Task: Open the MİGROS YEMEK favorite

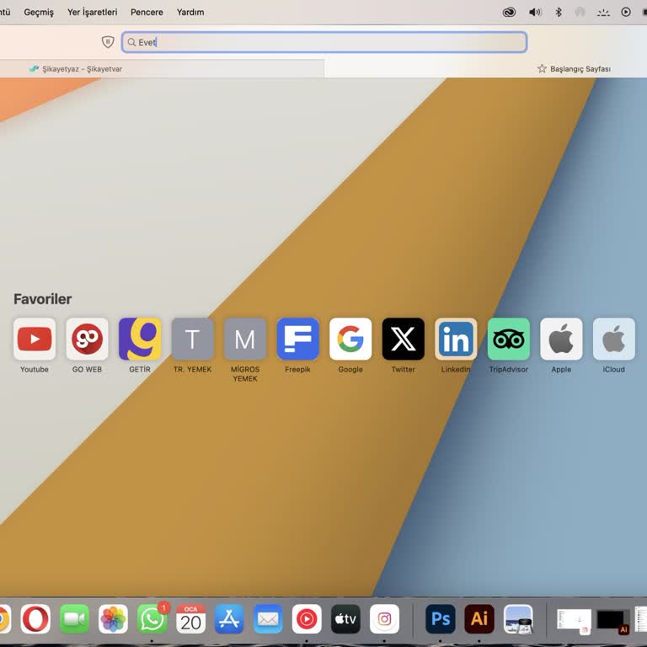Action: [245, 339]
